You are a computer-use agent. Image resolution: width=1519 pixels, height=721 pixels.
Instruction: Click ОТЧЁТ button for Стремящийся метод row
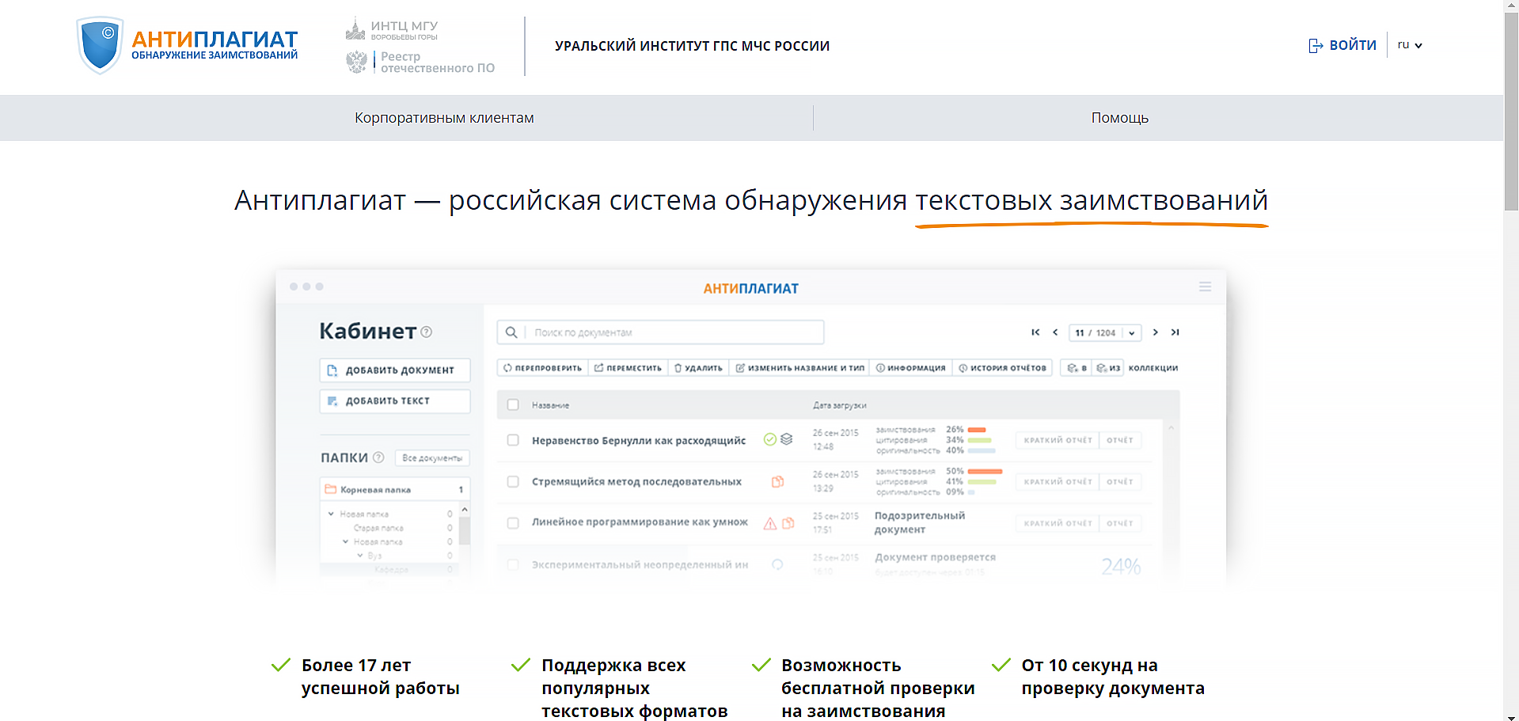tap(1120, 481)
